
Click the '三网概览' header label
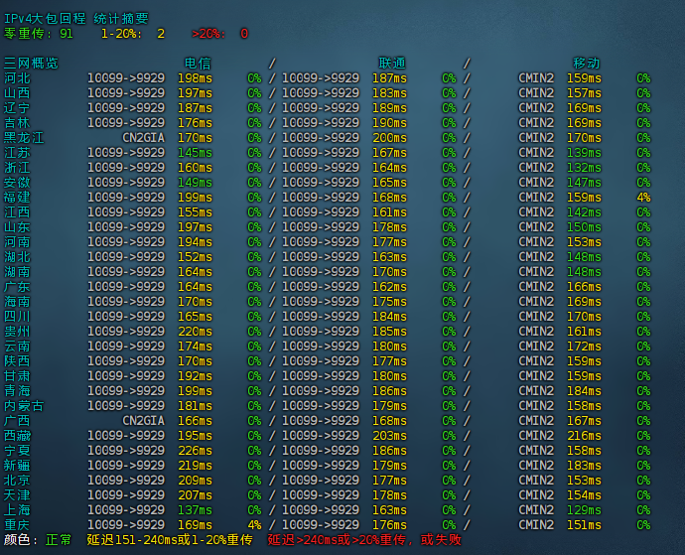31,64
